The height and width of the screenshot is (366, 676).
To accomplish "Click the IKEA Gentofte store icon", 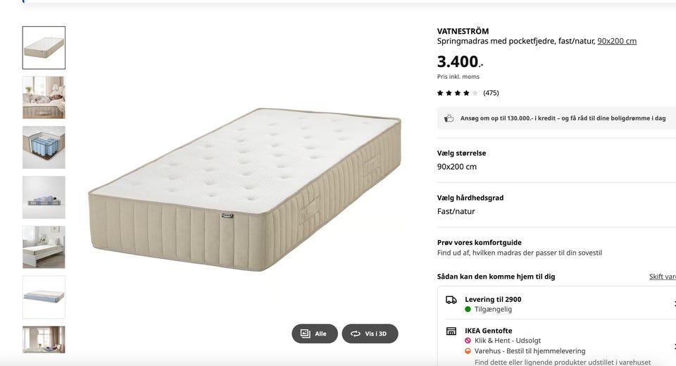I will point(451,332).
